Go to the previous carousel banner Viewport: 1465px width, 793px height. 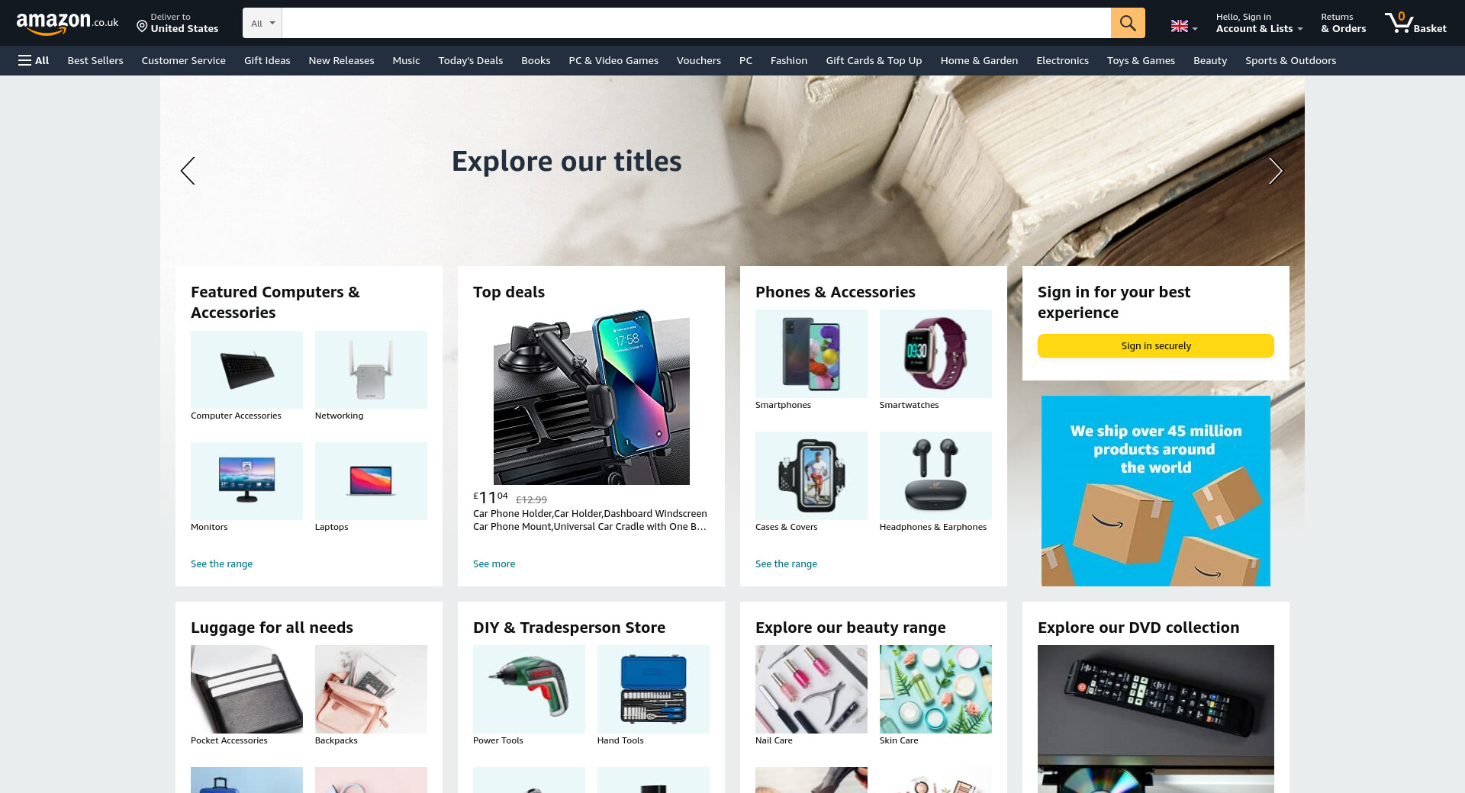point(188,171)
